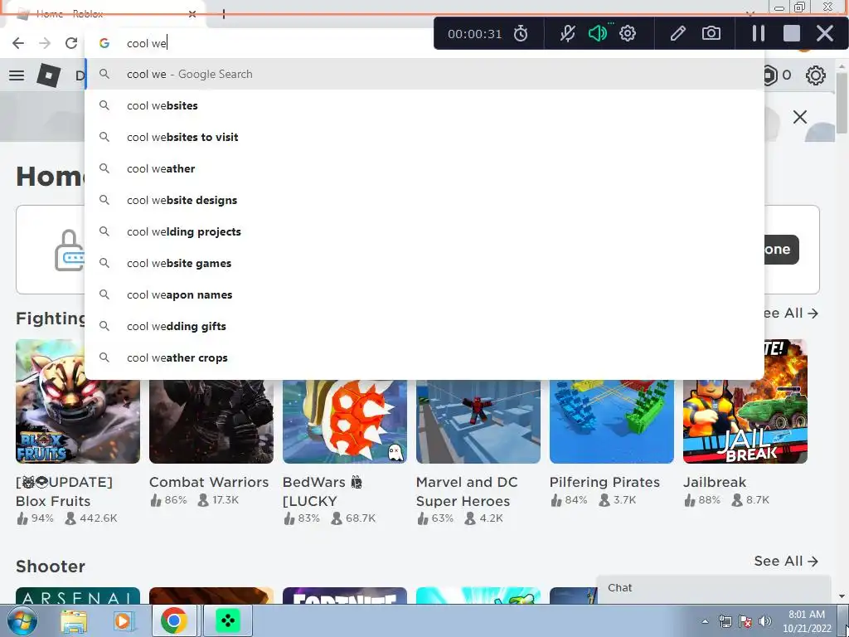849x637 pixels.
Task: Stop the screen recording
Action: pos(792,33)
